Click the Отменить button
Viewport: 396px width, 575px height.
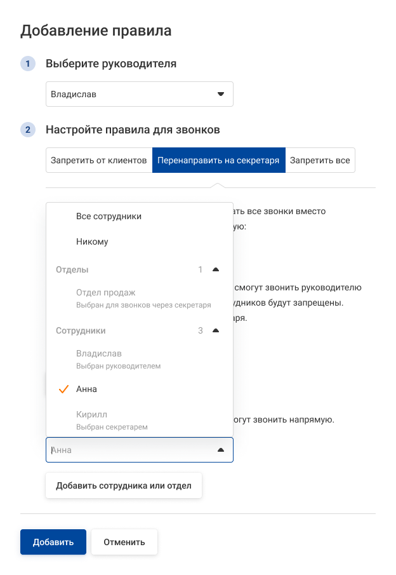[124, 542]
